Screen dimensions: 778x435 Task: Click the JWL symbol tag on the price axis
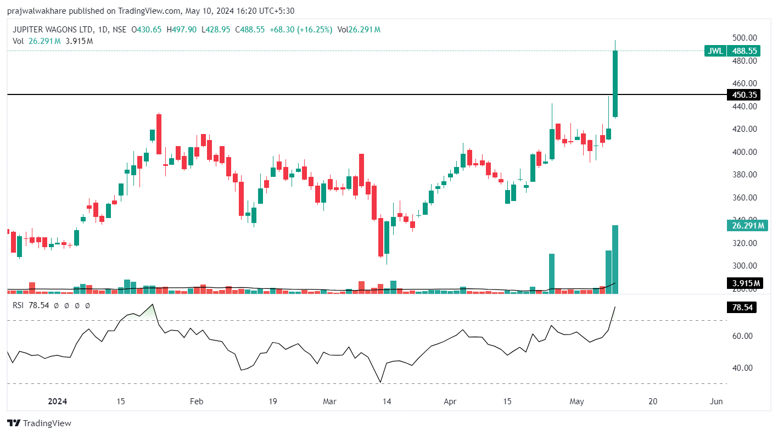[x=715, y=51]
